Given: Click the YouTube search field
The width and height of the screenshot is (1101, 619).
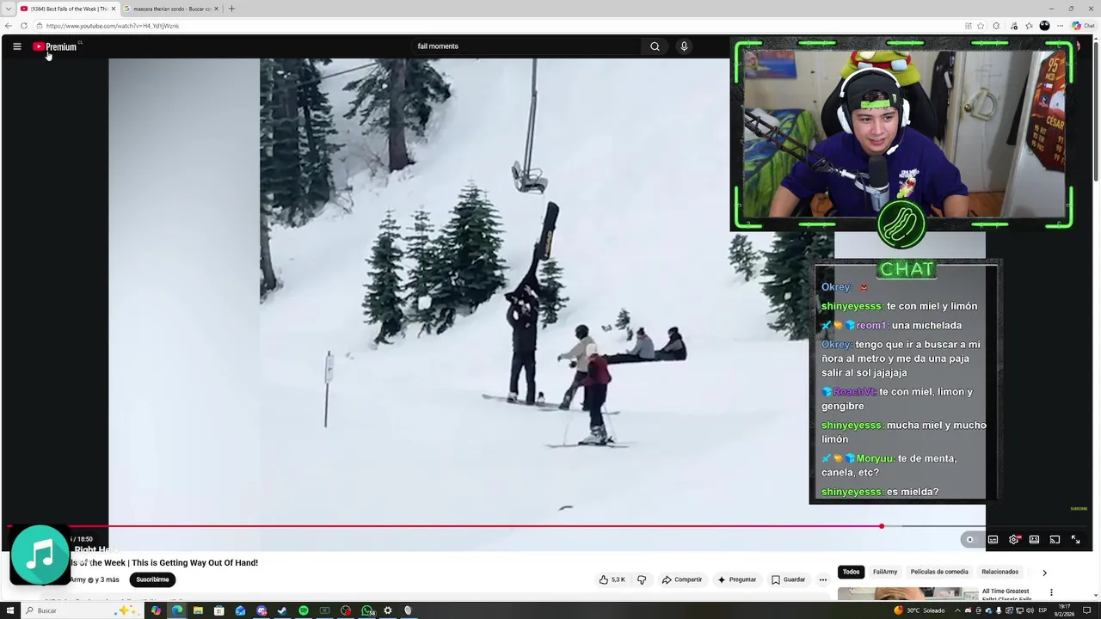Looking at the screenshot, I should [525, 46].
